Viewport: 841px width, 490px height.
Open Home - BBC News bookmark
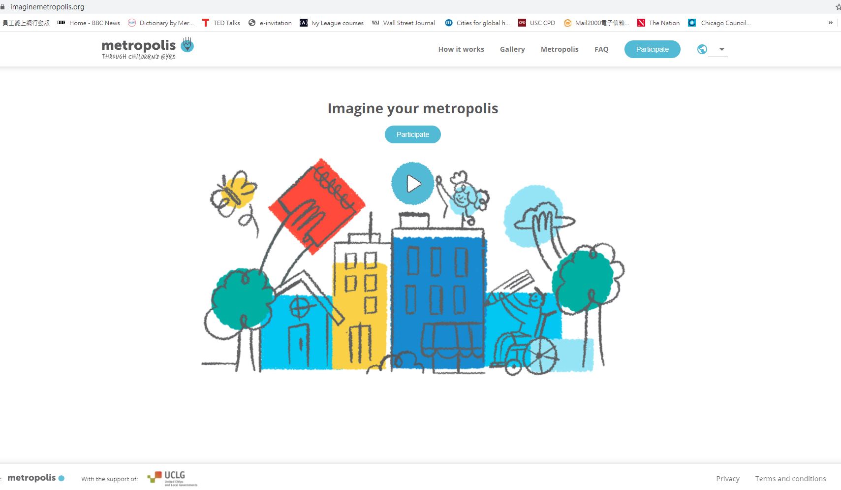coord(89,23)
